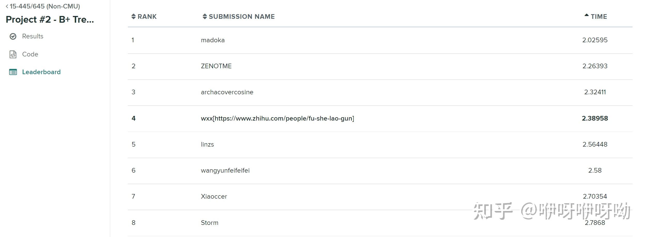This screenshot has height=237, width=647.
Task: Click the highlighted wxx zhihu submission name
Action: coord(277,118)
